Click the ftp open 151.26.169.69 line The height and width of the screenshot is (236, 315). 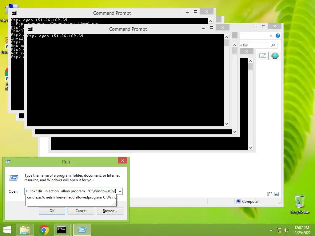[x=55, y=36]
